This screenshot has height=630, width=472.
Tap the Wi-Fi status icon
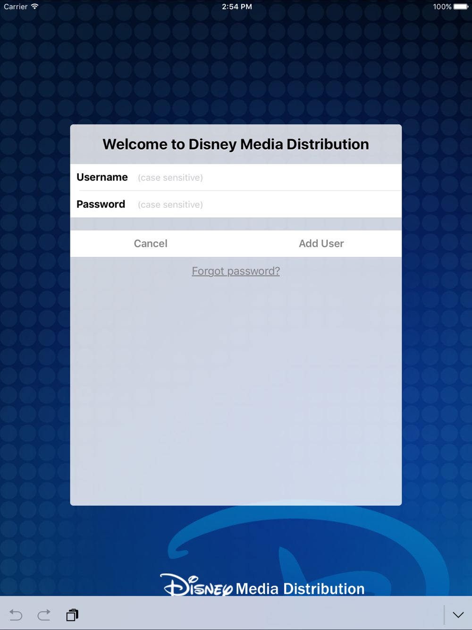[x=35, y=7]
